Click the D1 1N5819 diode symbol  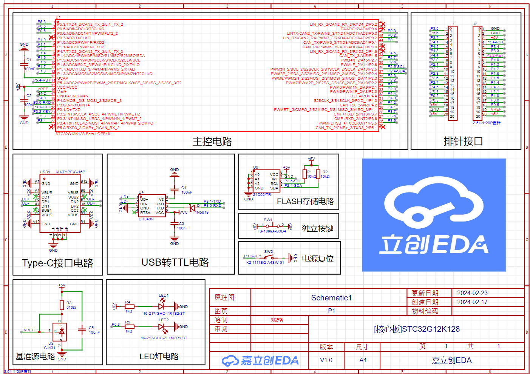point(192,208)
